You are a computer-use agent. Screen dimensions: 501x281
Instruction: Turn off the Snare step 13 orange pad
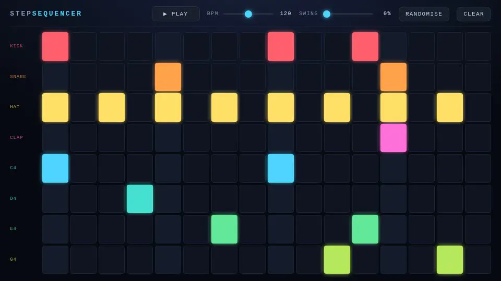(x=393, y=77)
